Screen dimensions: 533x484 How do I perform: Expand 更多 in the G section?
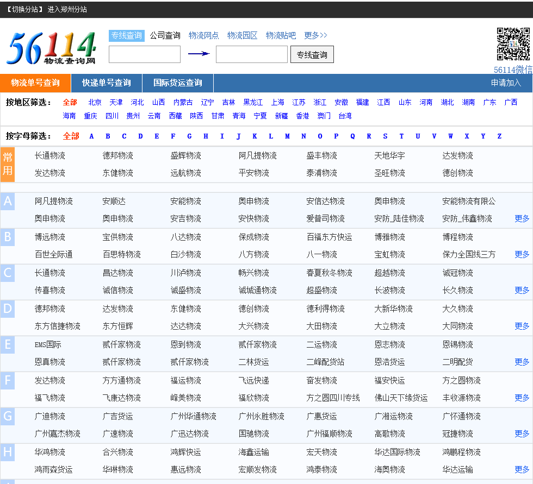[x=522, y=433]
